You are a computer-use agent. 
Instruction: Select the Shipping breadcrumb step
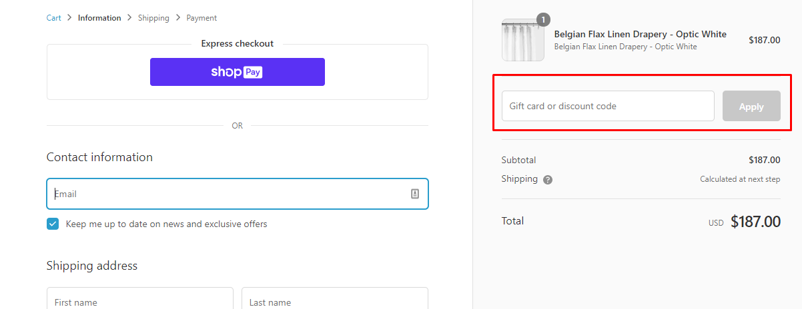coord(153,18)
